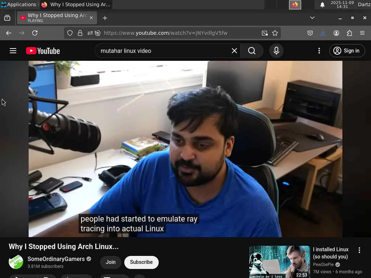
Task: Click video title Why I Stopped Using Arch Linux
Action: 64,247
